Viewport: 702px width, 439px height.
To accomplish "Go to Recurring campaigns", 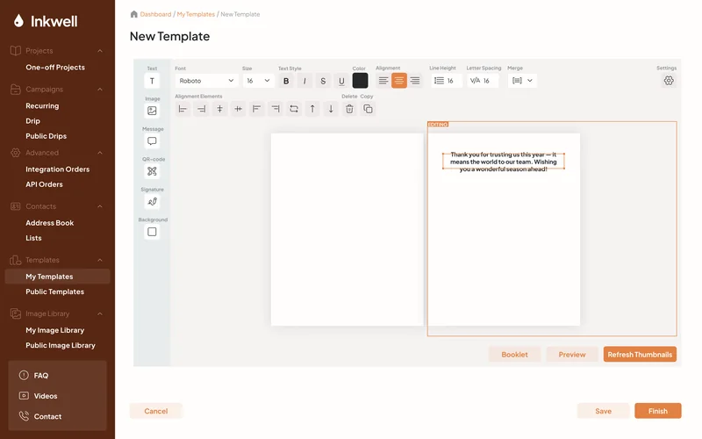I will (x=42, y=105).
